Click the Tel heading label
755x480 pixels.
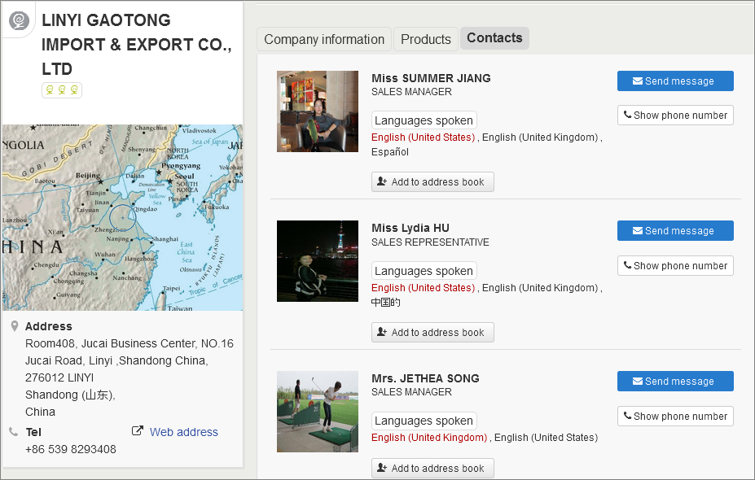33,432
